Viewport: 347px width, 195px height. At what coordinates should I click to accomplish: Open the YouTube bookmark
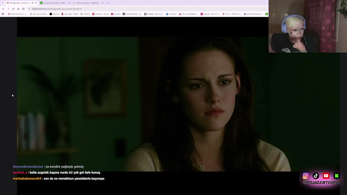pos(115,14)
